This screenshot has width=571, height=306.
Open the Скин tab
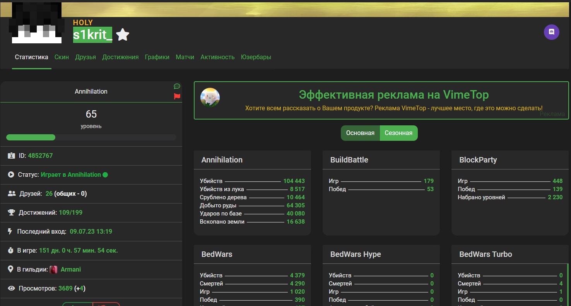click(x=62, y=57)
